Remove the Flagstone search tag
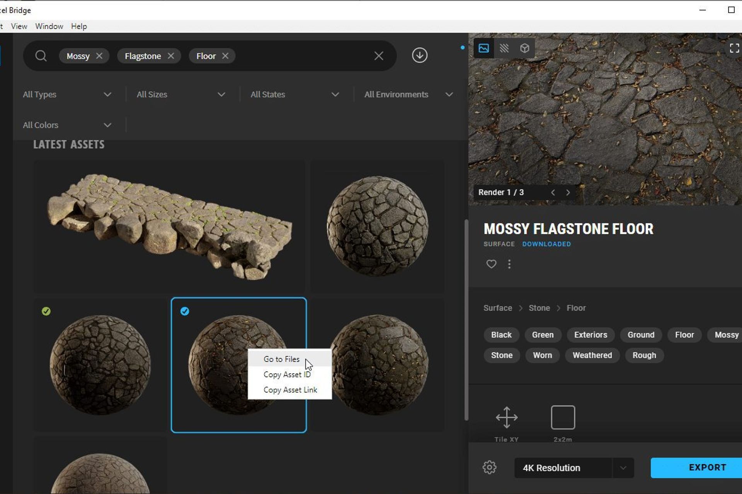 [172, 56]
